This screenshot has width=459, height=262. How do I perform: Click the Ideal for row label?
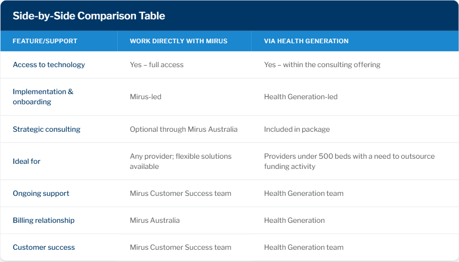26,161
